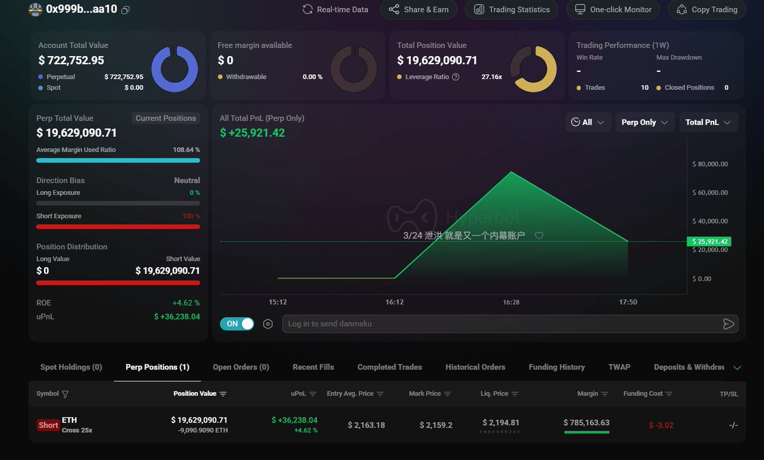The width and height of the screenshot is (764, 460).
Task: Toggle the danmaku ON switch
Action: pos(237,324)
